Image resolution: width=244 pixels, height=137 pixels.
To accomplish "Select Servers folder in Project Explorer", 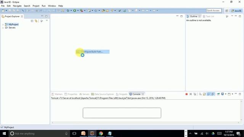I will click(x=12, y=28).
